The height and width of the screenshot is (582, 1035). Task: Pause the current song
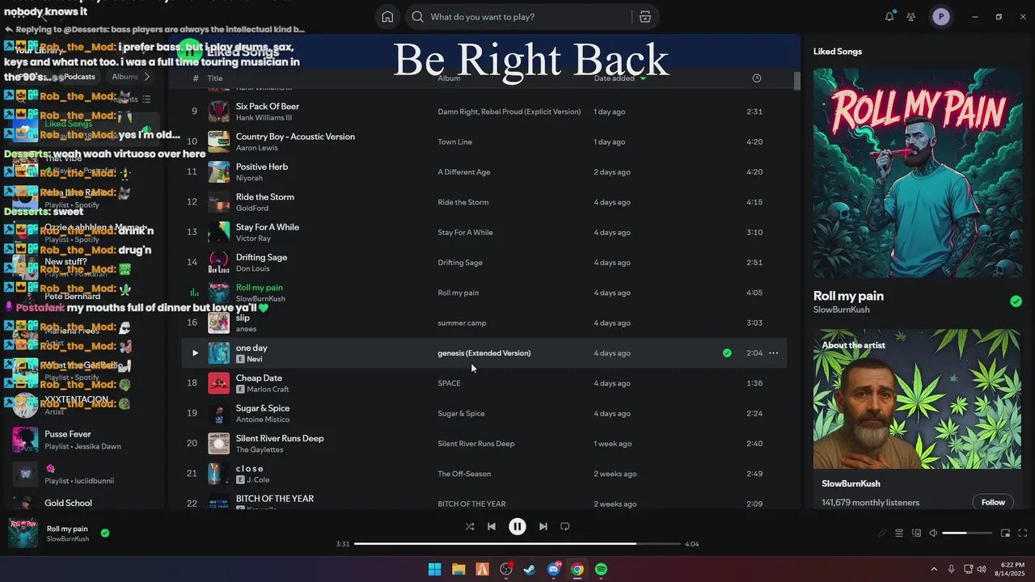tap(517, 526)
